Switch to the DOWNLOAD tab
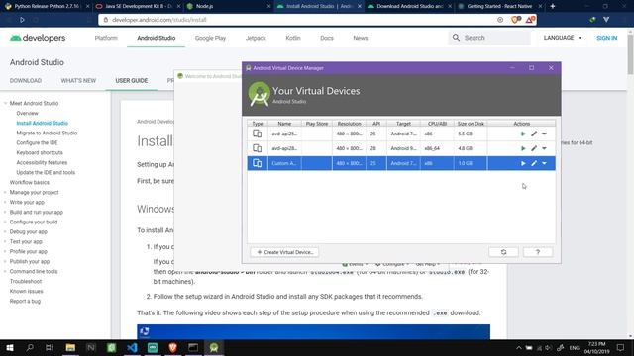This screenshot has width=634, height=356. point(26,80)
